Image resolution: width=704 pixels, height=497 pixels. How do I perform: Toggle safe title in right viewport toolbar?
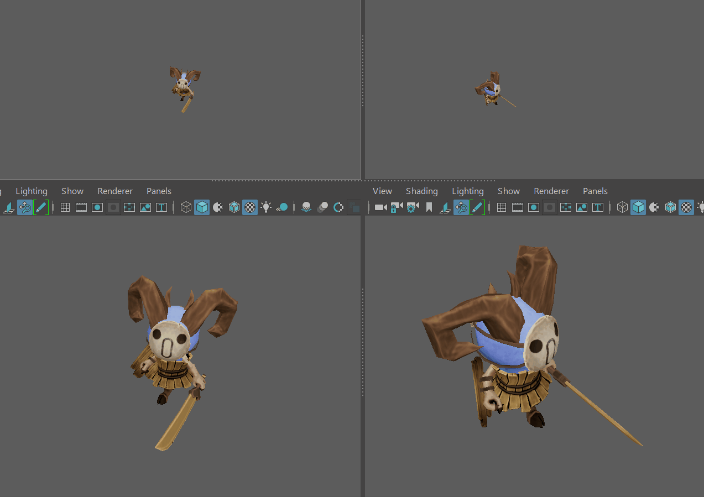coord(598,208)
